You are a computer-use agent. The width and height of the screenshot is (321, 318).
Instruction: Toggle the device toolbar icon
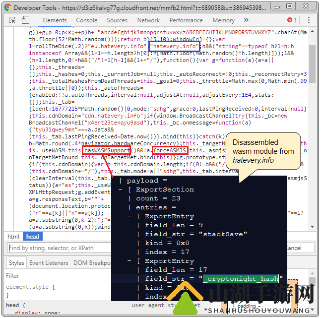[25, 20]
